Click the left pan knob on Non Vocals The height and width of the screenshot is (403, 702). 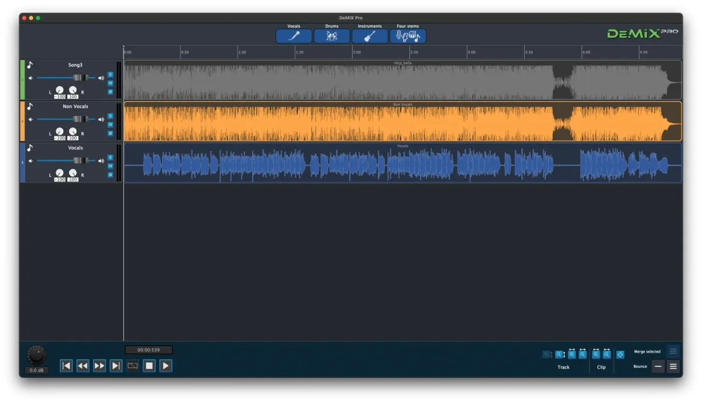[x=60, y=132]
